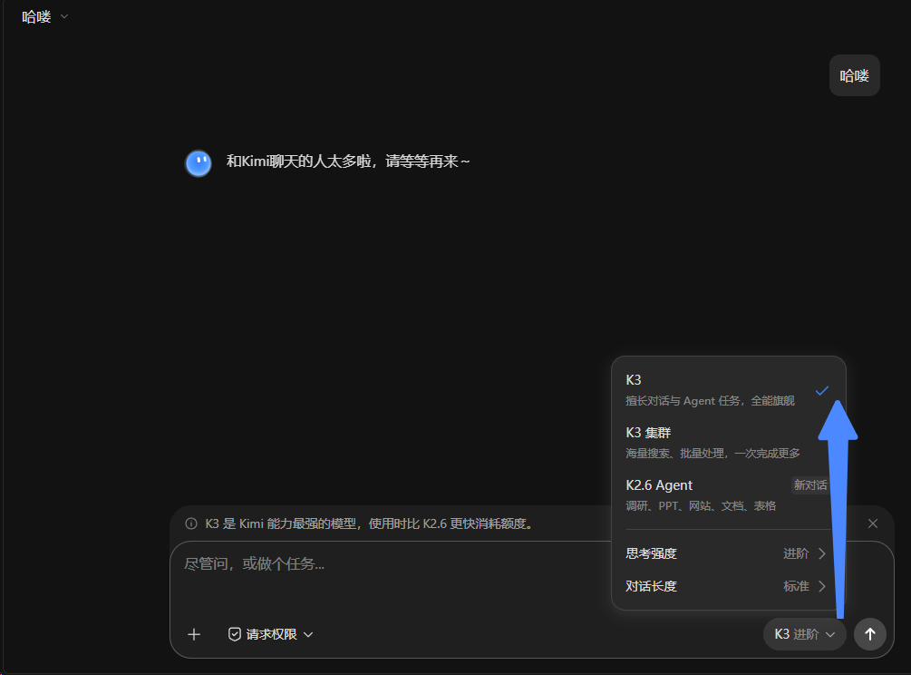Click the 新对话 badge on K2.6 Agent
911x675 pixels.
pyautogui.click(x=810, y=484)
